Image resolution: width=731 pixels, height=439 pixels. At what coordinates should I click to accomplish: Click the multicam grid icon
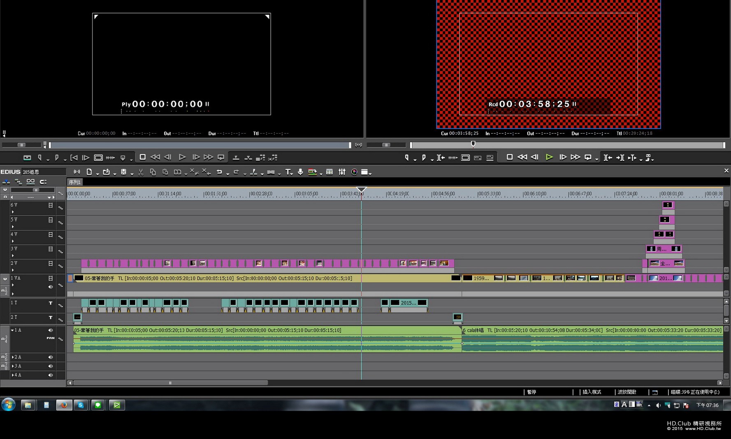coord(329,172)
